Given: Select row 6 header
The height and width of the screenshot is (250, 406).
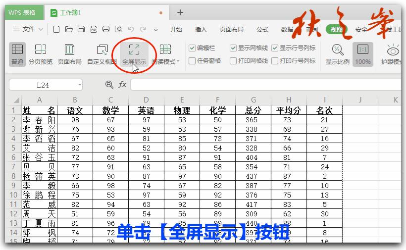Looking at the screenshot, I should pos(13,157).
